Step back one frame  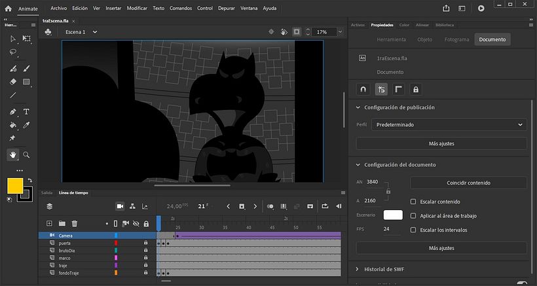(229, 206)
